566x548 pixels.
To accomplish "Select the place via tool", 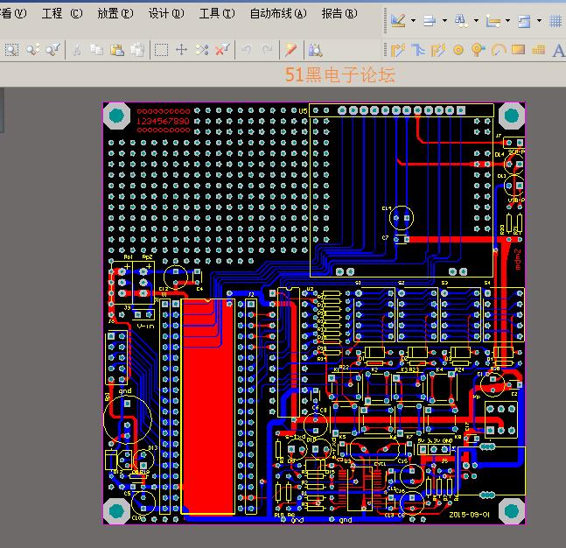I will tap(479, 50).
